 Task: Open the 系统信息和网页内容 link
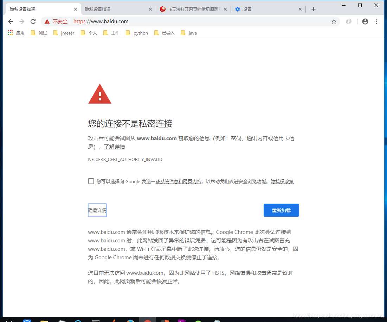(181, 181)
